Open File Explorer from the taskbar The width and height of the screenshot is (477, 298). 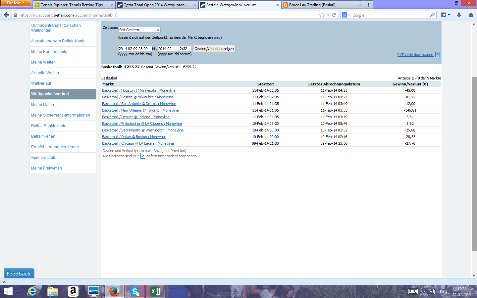click(53, 291)
